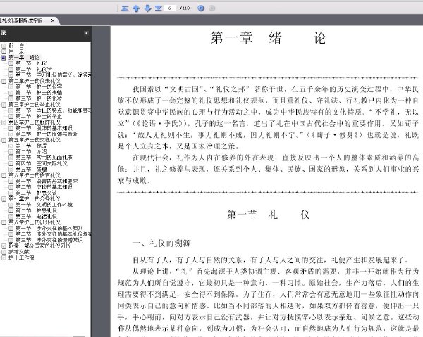Open 第一节 称谓 bookmark

(31, 146)
